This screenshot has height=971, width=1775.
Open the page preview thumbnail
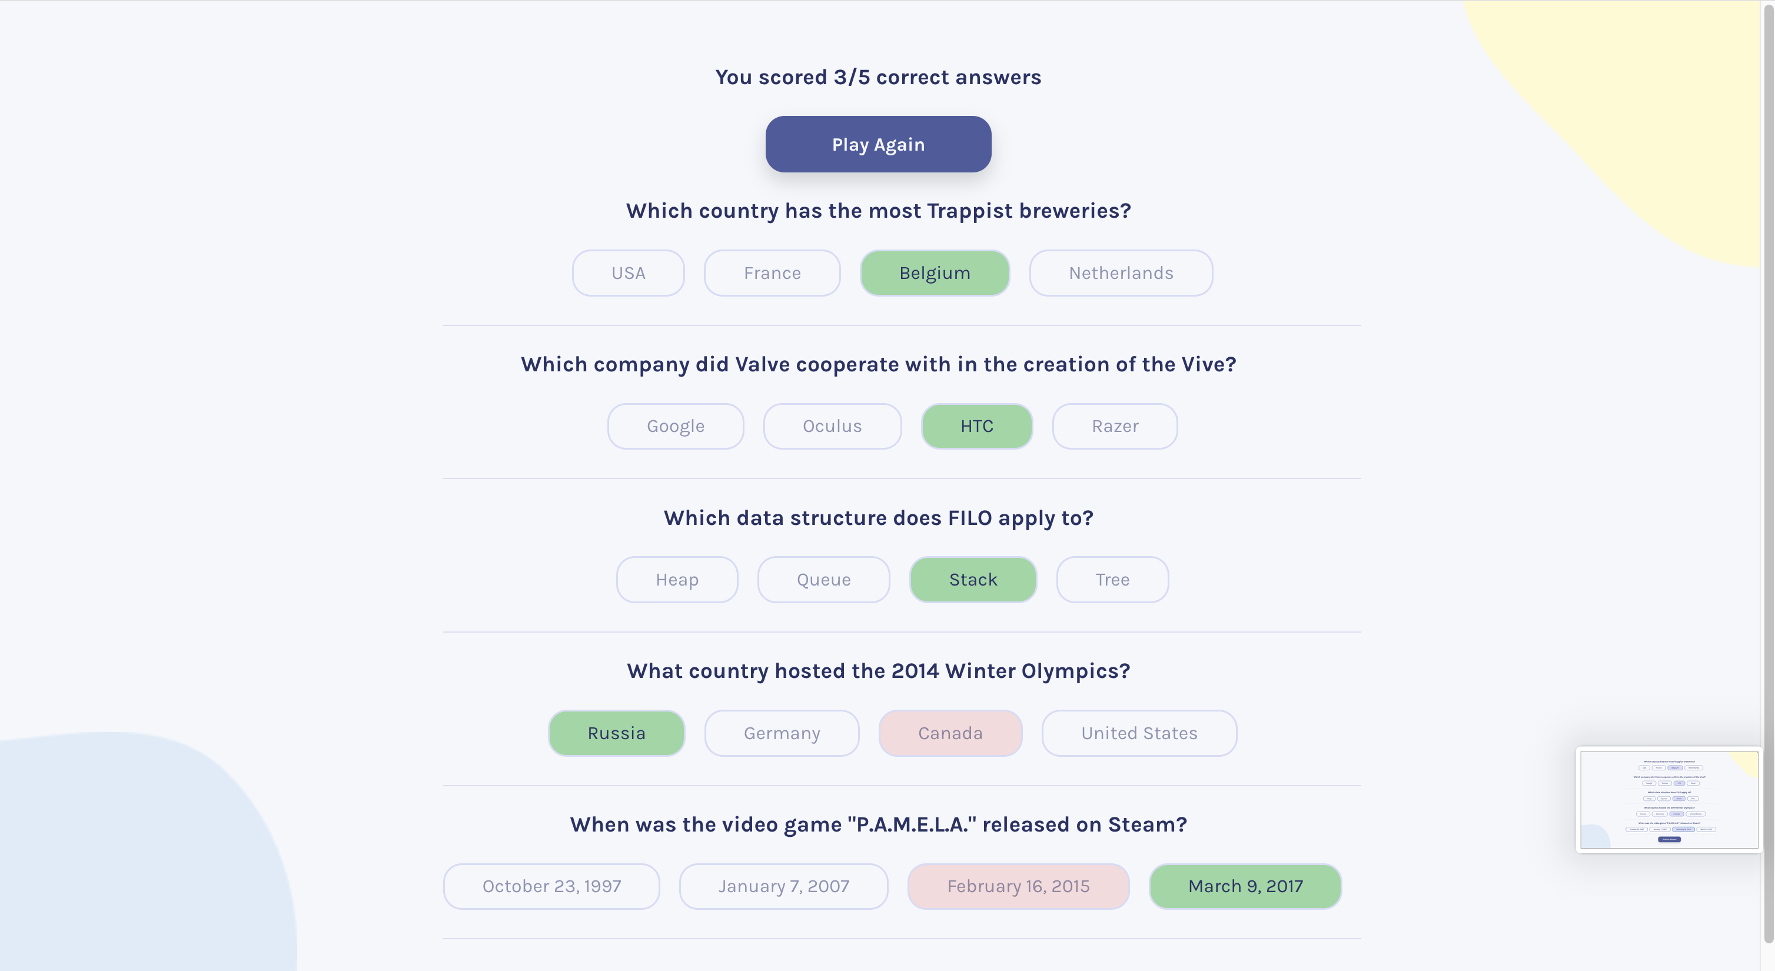point(1668,799)
